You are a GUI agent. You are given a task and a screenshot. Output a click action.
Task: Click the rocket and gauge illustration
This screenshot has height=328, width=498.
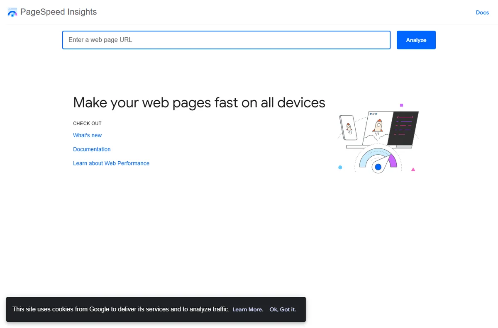pos(378,138)
